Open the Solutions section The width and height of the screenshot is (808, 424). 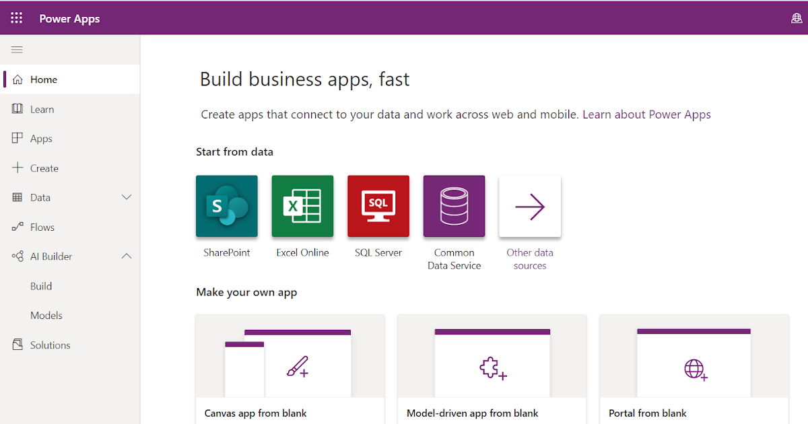tap(49, 345)
